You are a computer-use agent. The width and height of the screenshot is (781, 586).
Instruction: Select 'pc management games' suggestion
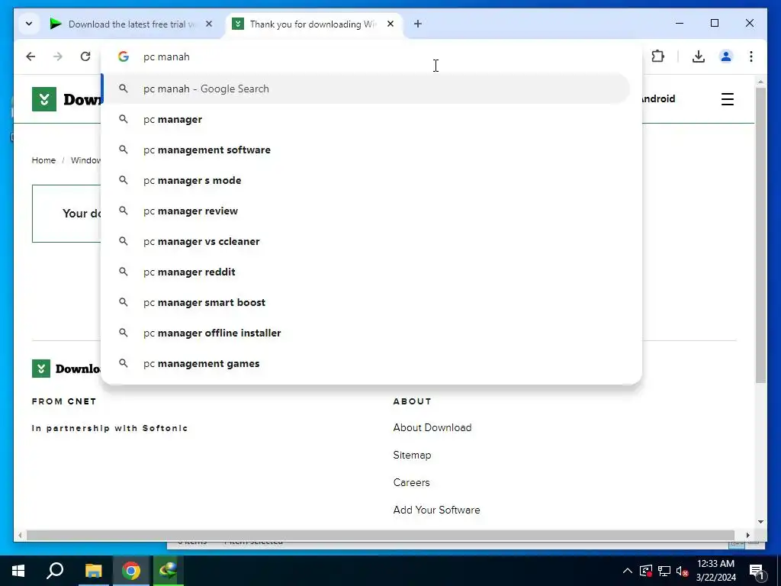(x=366, y=363)
